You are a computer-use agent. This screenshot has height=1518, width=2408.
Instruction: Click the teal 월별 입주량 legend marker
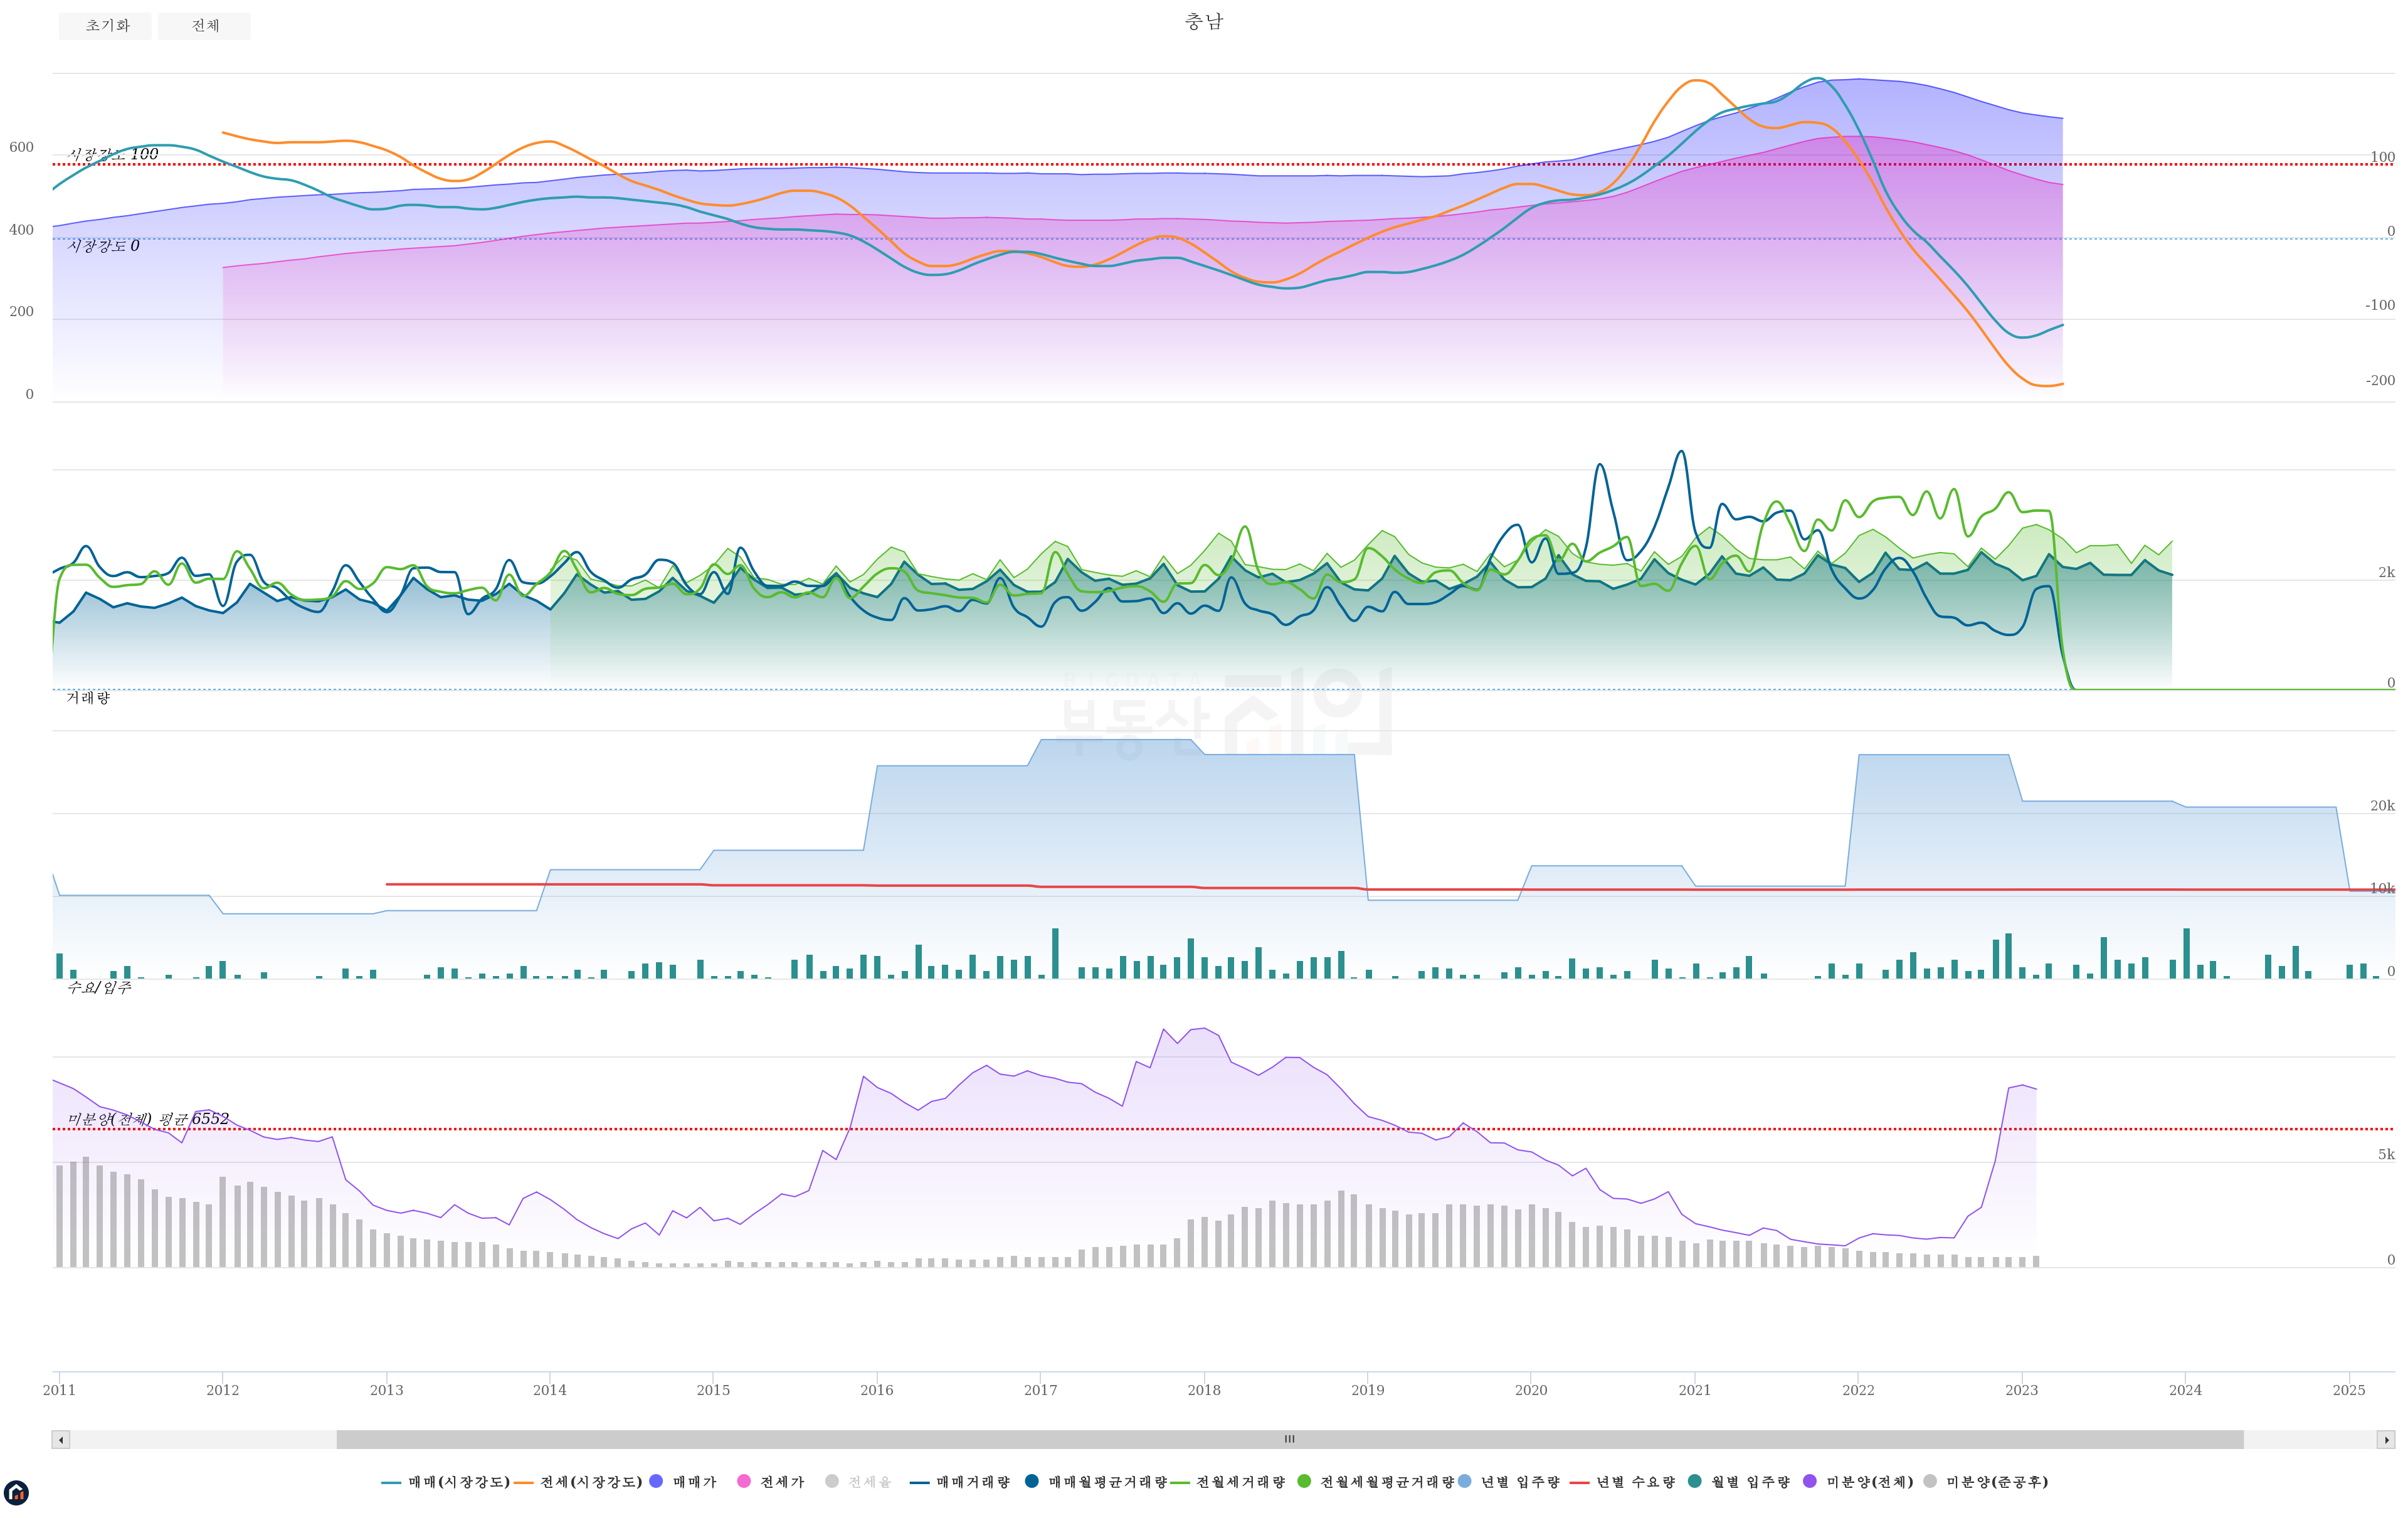pos(1694,1481)
